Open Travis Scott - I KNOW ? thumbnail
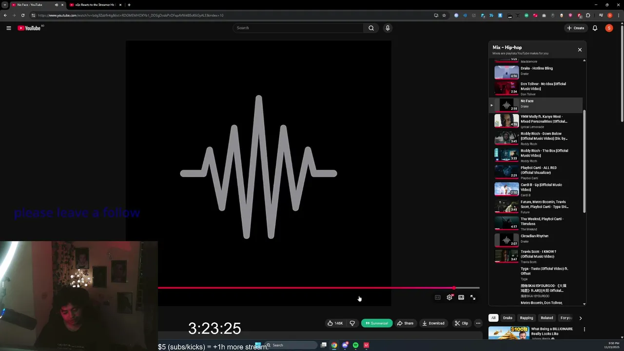 tap(507, 255)
